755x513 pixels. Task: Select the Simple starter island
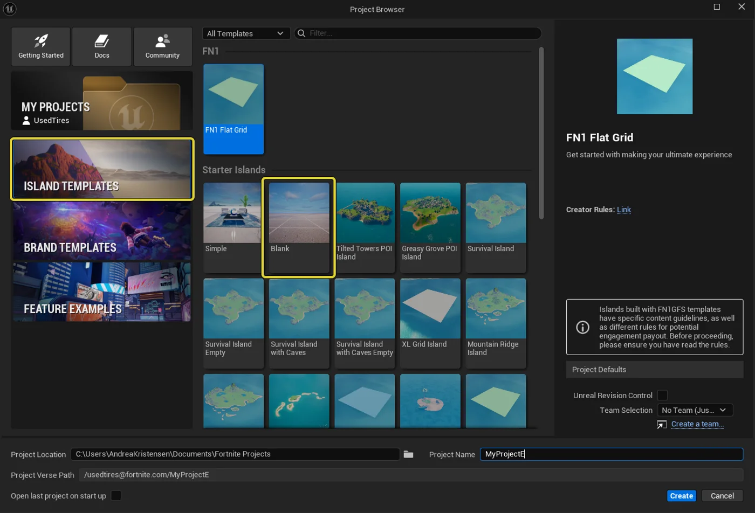[234, 227]
